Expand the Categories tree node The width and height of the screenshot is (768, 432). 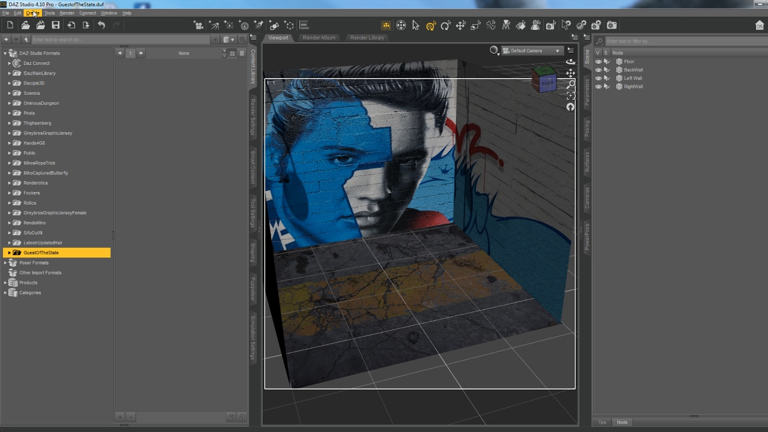click(x=5, y=293)
